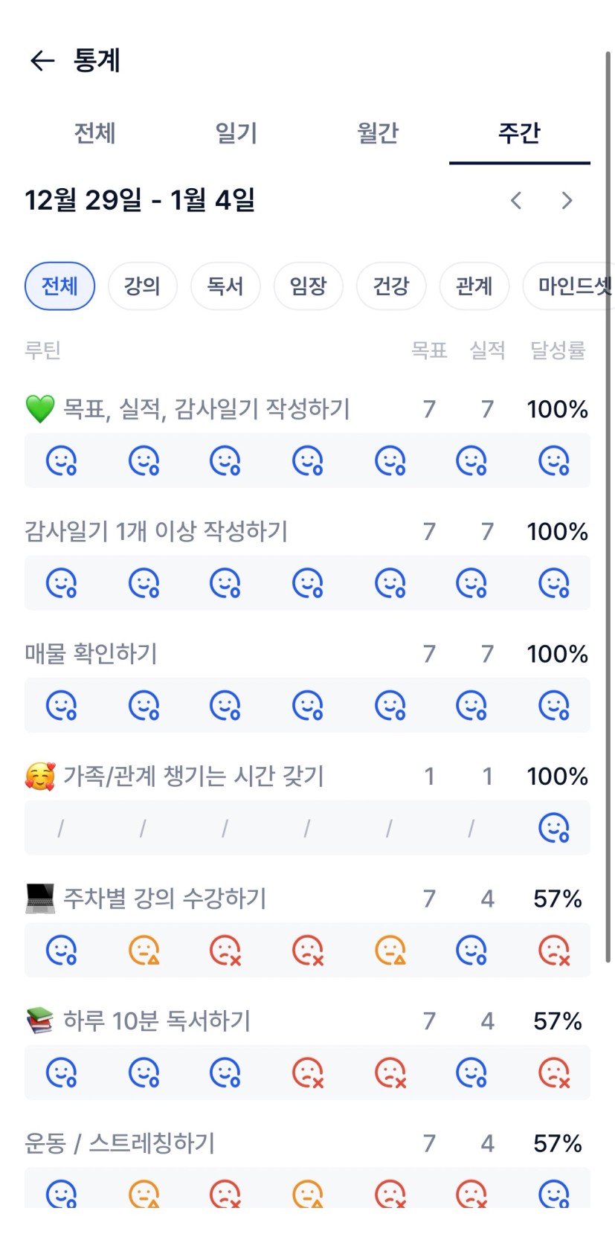The height and width of the screenshot is (1260, 615).
Task: Tap the 관계 filter chip
Action: click(474, 286)
